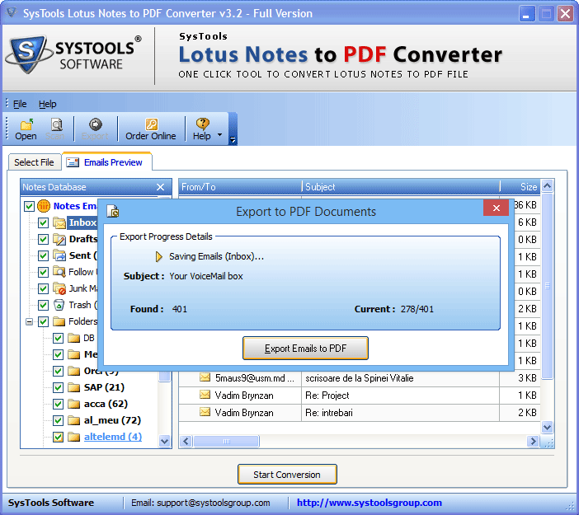Click the Re: Project email envelope icon
The image size is (579, 515).
click(x=205, y=395)
